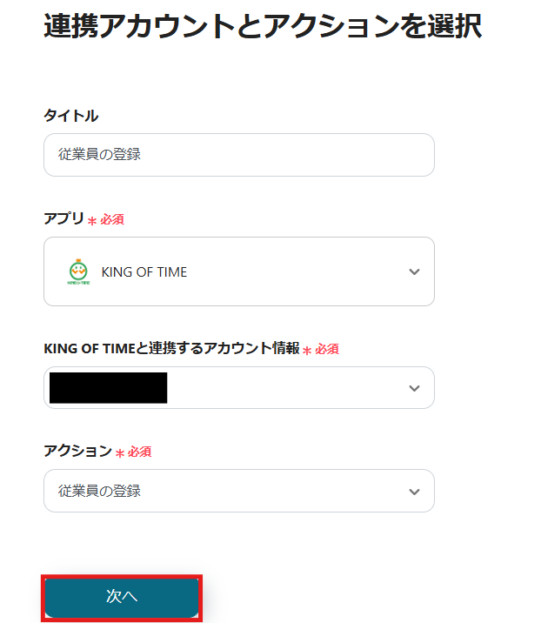Click 従業員の登録 in the アクション box
The height and width of the screenshot is (623, 541).
(99, 492)
